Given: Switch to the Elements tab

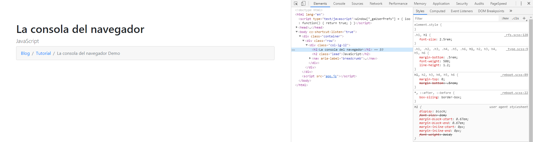Looking at the screenshot, I should [320, 4].
